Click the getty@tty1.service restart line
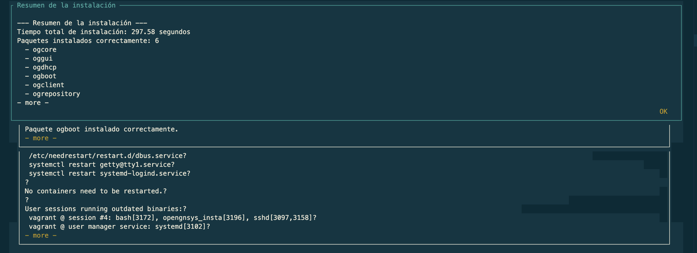The width and height of the screenshot is (697, 253). point(101,165)
